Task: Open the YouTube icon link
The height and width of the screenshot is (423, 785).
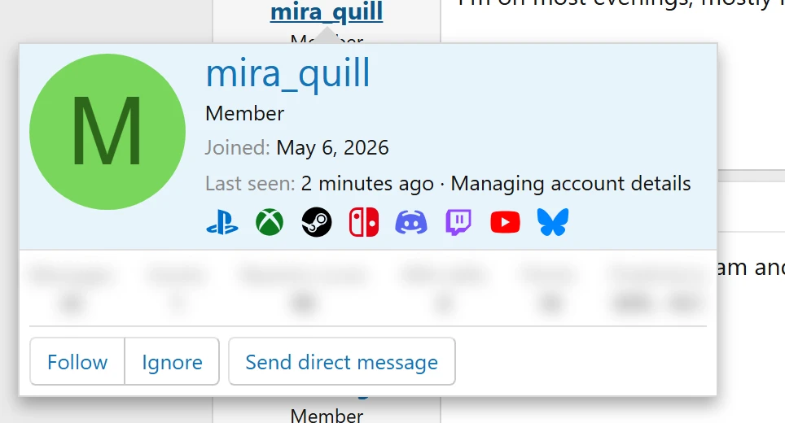Action: pos(505,223)
